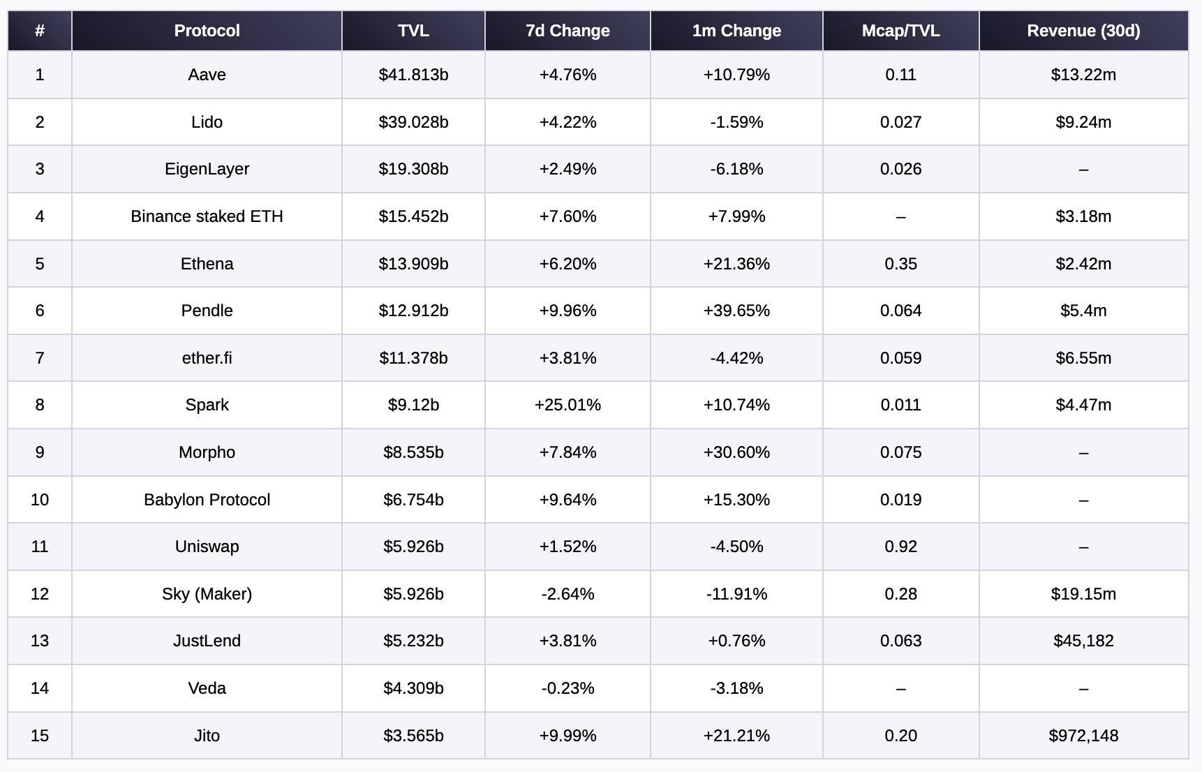Select the EigenLayer protocol name

pyautogui.click(x=207, y=169)
